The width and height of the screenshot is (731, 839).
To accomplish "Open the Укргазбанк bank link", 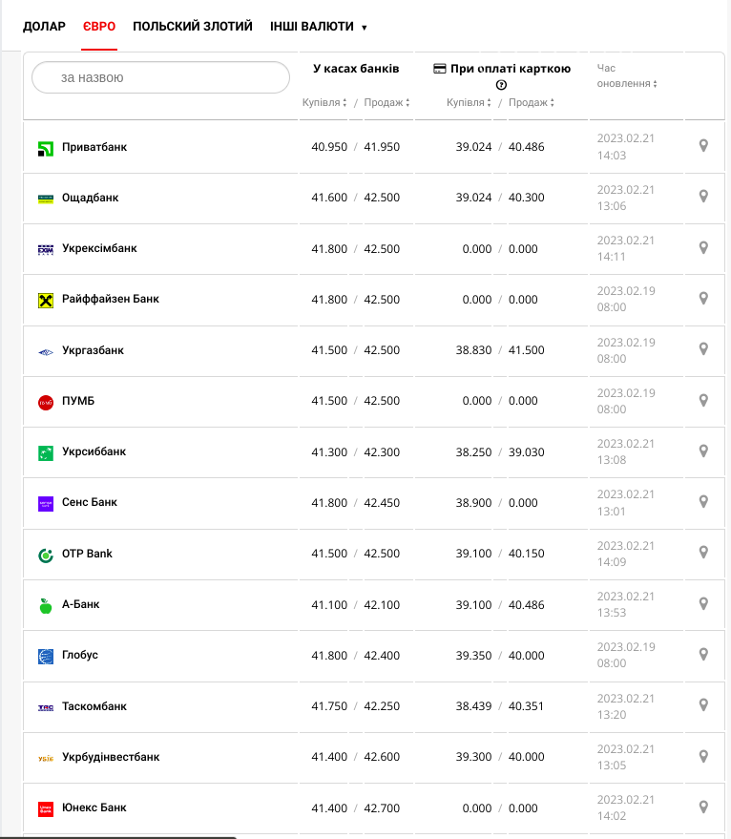I will coord(93,350).
